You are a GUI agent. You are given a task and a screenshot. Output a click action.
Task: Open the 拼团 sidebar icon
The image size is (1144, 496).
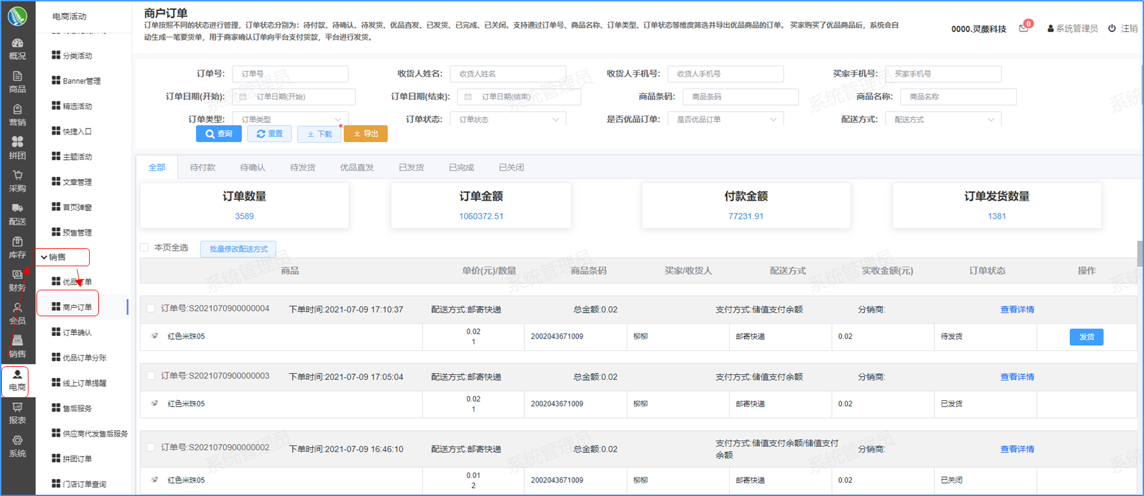(17, 143)
